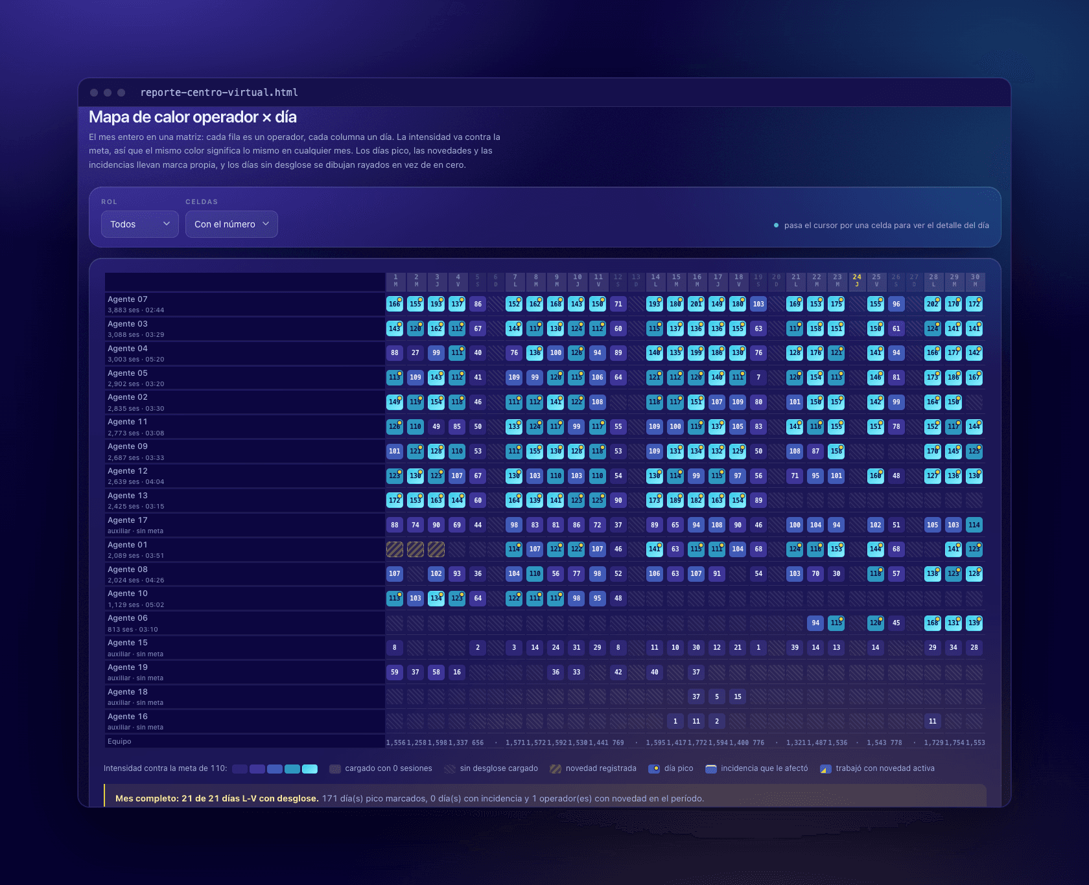This screenshot has height=885, width=1089.
Task: Click Agente 13's day 15 cell showing 189
Action: click(675, 500)
